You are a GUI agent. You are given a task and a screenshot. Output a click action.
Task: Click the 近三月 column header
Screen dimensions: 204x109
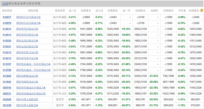(73, 11)
